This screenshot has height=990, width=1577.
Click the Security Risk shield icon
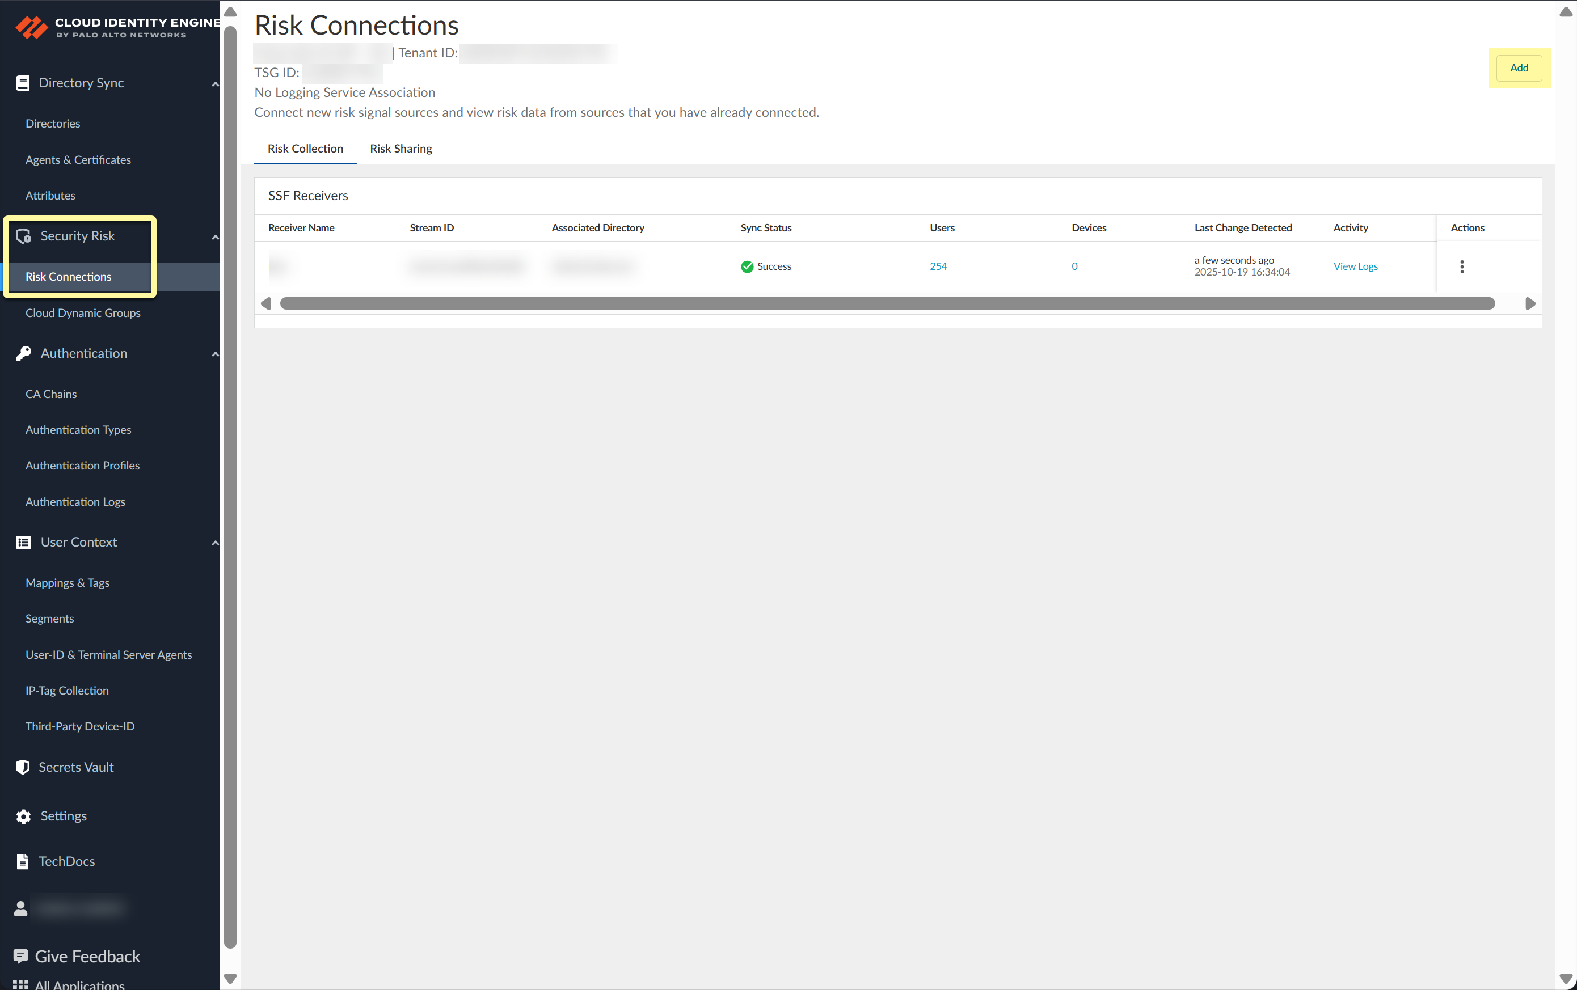[24, 236]
